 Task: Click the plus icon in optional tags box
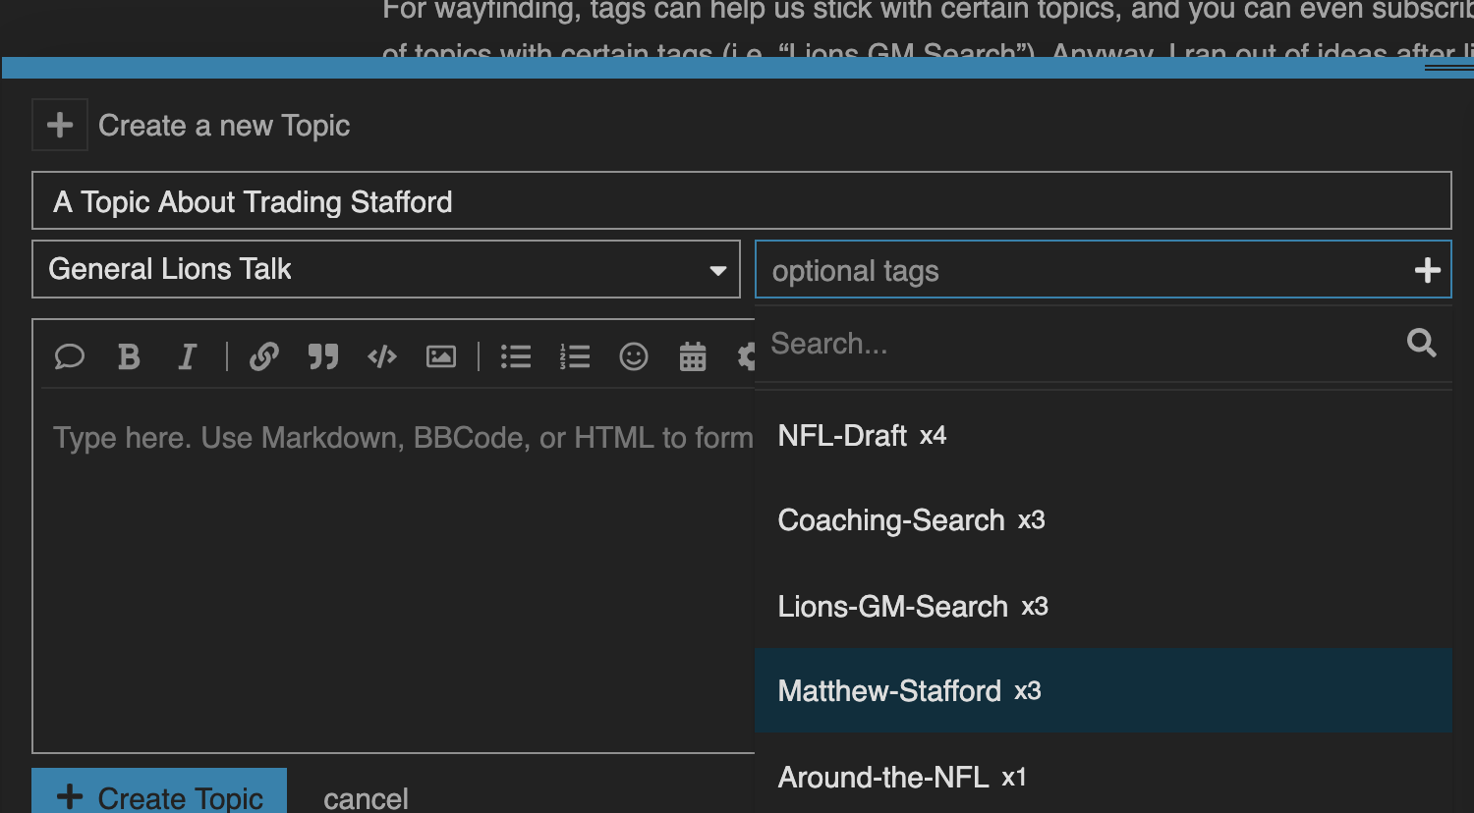(x=1427, y=270)
